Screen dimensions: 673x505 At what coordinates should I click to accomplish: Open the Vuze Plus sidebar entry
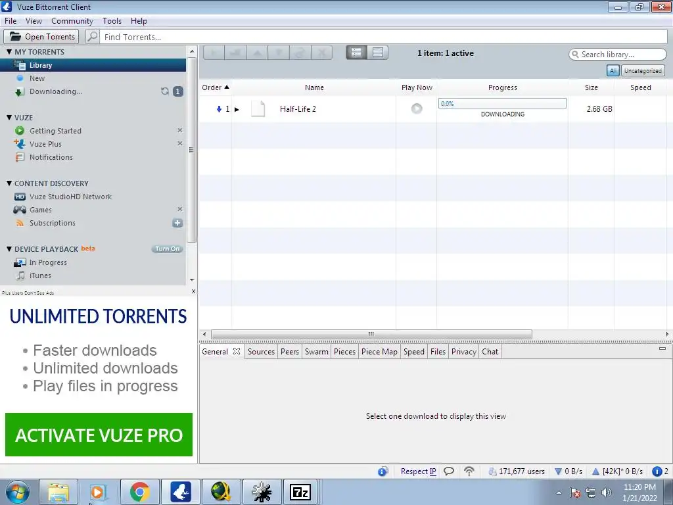click(45, 144)
